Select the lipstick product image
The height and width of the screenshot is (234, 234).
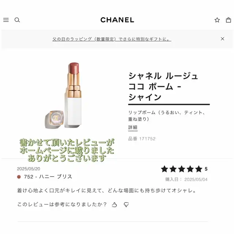64,95
